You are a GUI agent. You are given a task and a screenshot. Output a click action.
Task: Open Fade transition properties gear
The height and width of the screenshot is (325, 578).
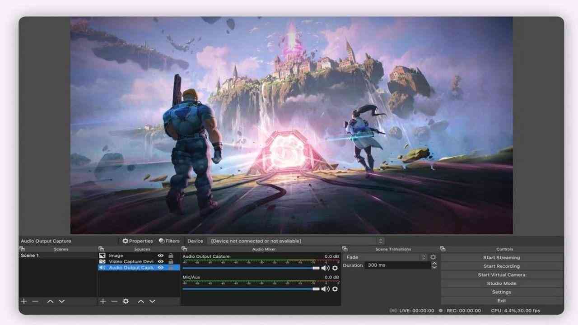433,257
